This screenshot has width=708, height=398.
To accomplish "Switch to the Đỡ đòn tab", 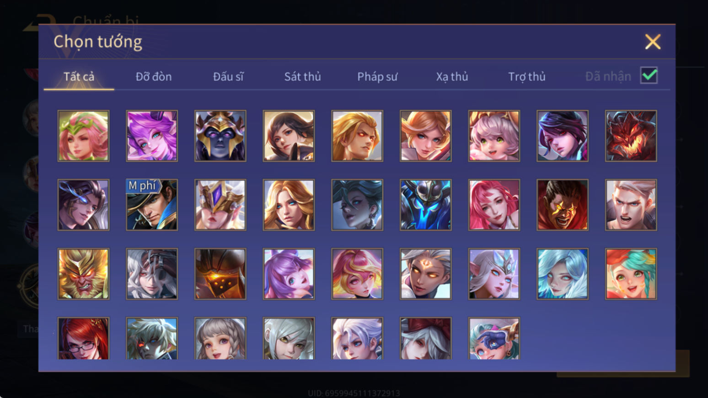I will coord(154,76).
